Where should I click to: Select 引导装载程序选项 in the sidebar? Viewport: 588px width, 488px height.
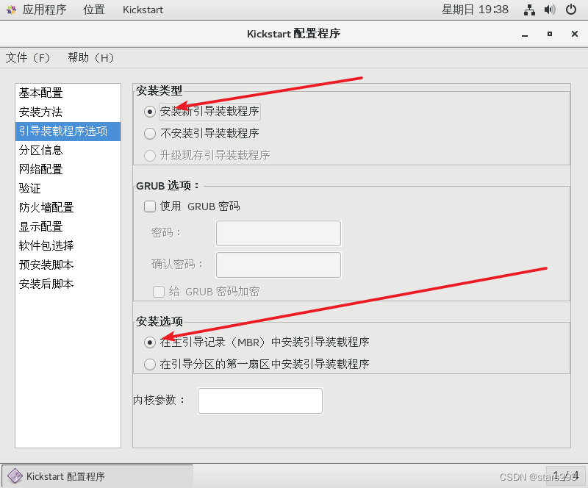coord(68,132)
